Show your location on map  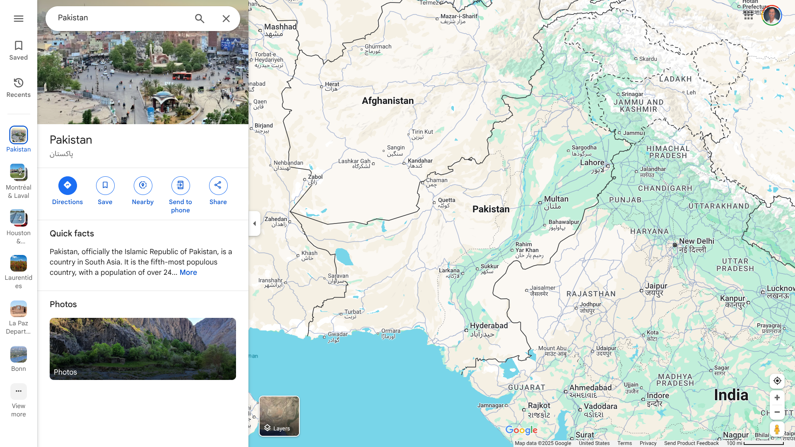tap(777, 381)
